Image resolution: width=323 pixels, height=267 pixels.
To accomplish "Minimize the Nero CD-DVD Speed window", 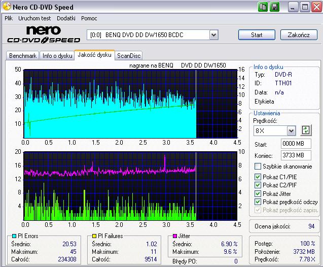I will [293, 7].
